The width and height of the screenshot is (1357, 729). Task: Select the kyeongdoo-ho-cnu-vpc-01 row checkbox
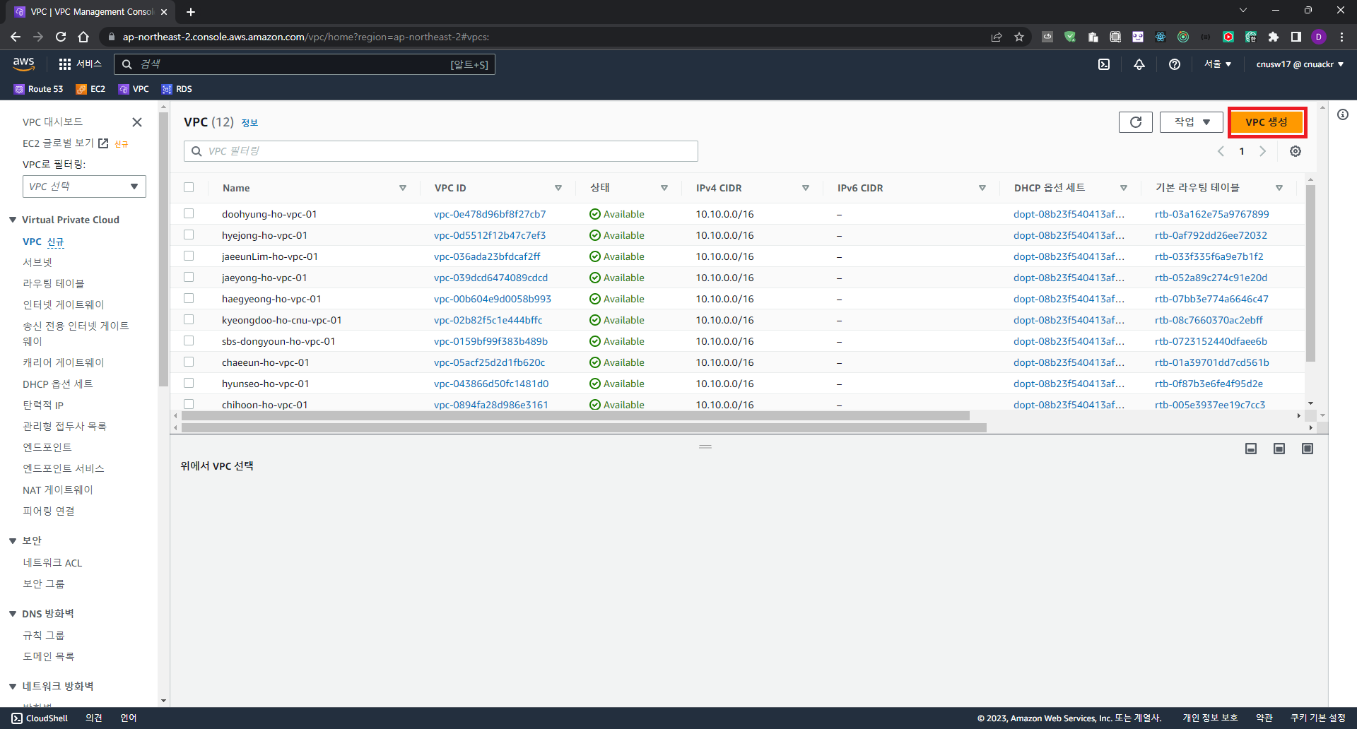click(x=189, y=319)
